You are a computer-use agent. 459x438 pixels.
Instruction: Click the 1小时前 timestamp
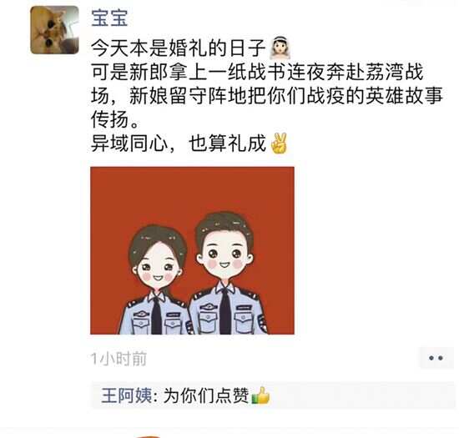pyautogui.click(x=119, y=359)
